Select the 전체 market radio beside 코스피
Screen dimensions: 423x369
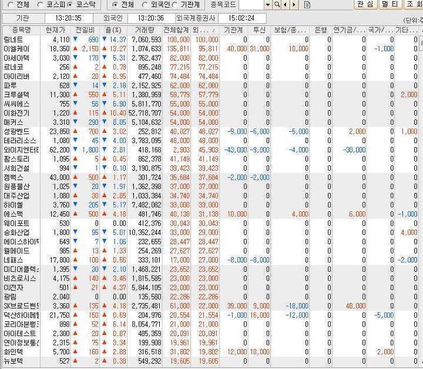[x=11, y=5]
